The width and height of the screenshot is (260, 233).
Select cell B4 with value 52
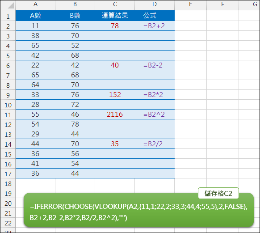[75, 45]
